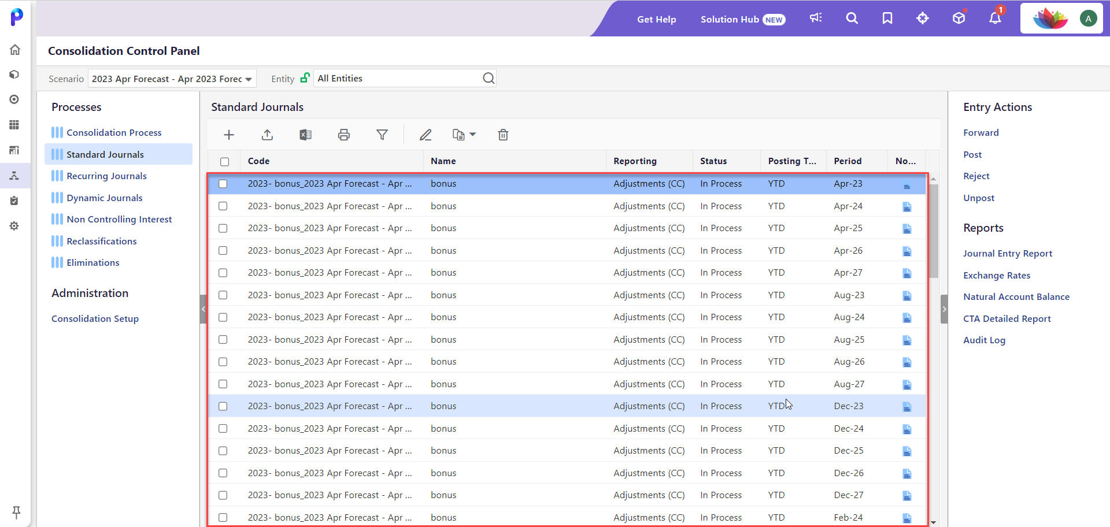Open Reclassifications process
Image resolution: width=1110 pixels, height=527 pixels.
coord(101,241)
